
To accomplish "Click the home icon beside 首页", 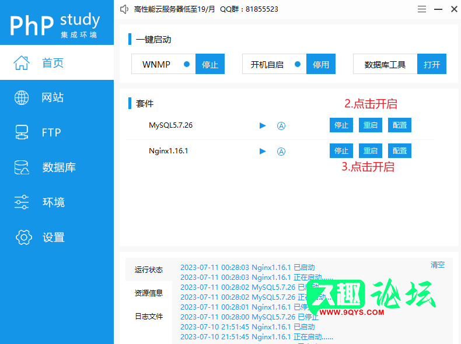I will 22,62.
